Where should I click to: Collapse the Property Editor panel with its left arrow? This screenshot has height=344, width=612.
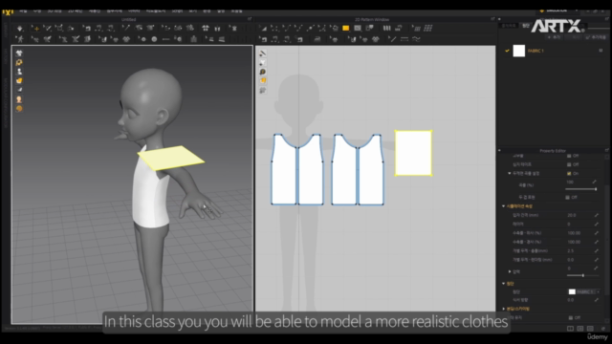[499, 151]
